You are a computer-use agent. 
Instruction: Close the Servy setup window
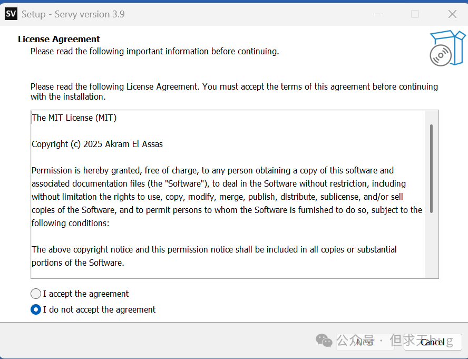pos(452,14)
